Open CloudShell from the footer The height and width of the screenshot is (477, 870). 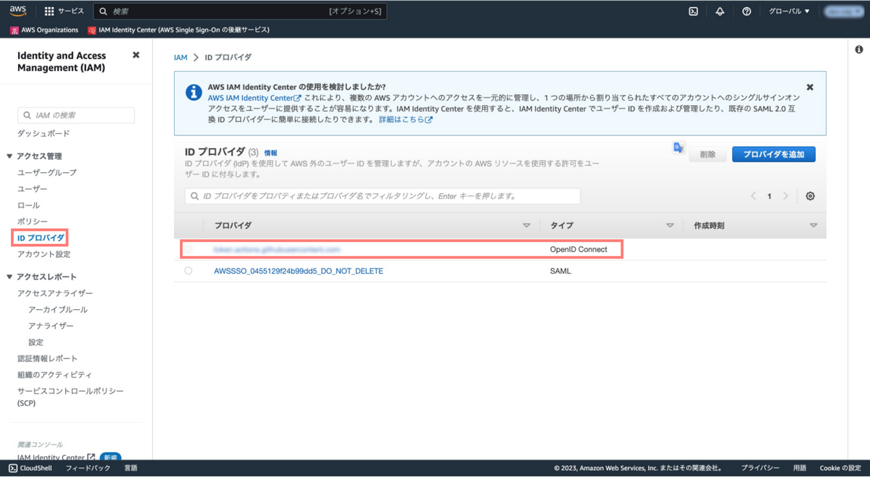(30, 468)
